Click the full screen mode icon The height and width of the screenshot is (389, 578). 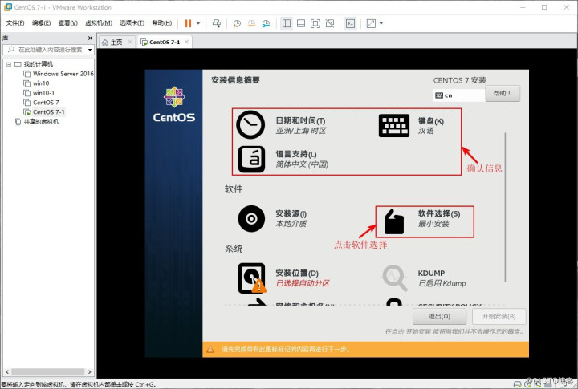click(315, 23)
